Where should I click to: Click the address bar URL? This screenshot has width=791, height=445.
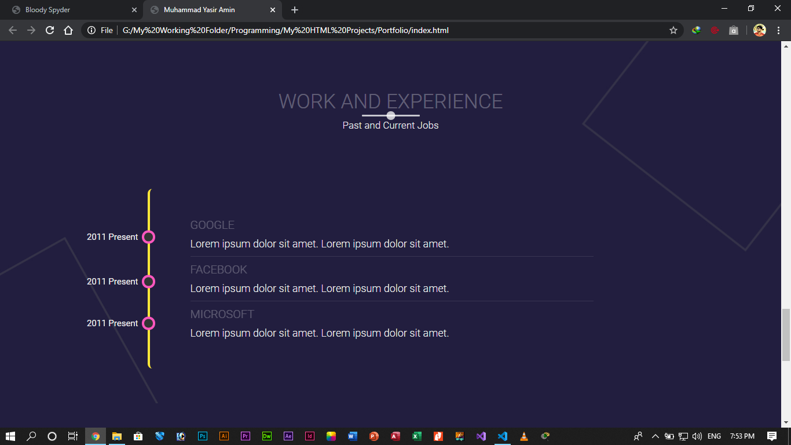[x=285, y=30]
